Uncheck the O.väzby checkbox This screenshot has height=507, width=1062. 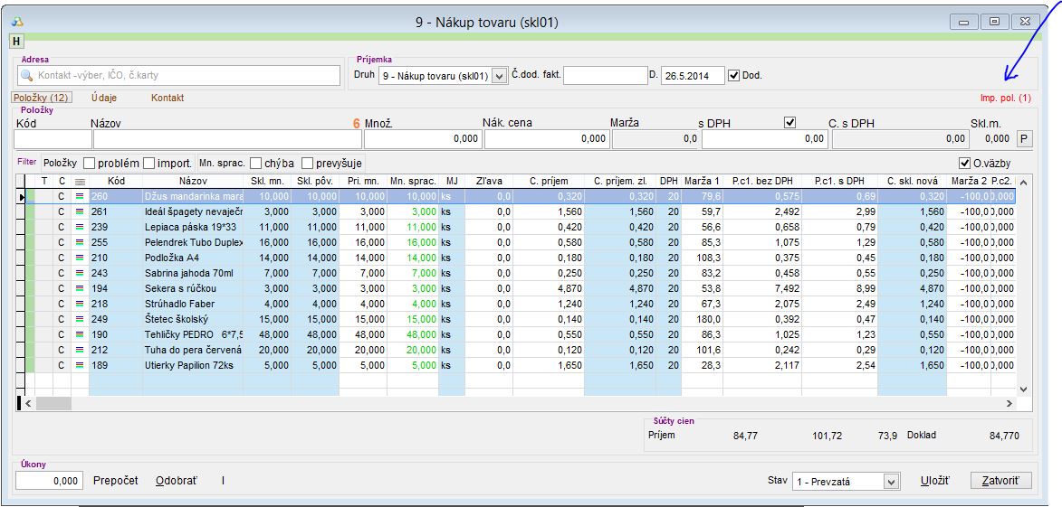point(963,164)
